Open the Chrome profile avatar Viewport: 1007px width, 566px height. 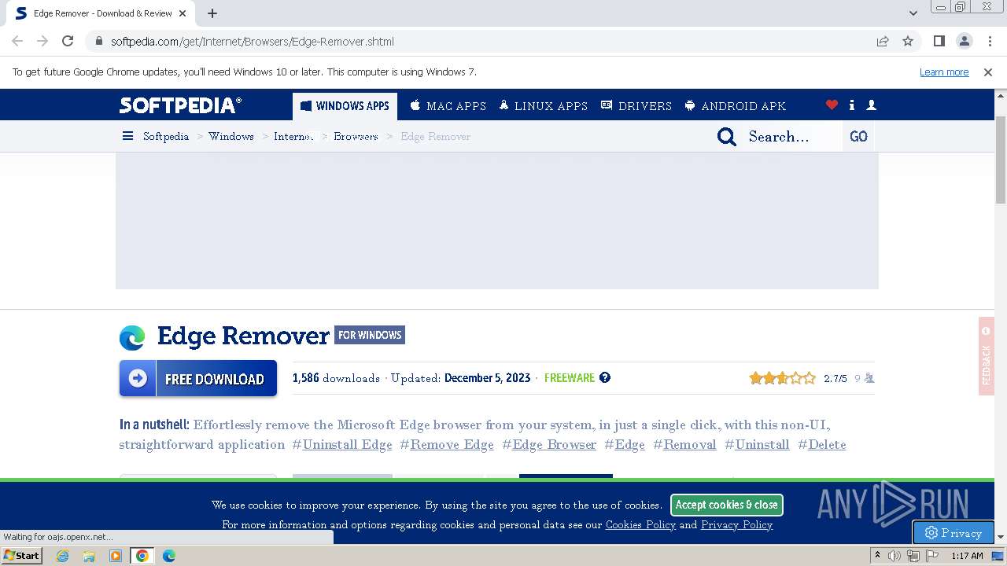pos(964,41)
